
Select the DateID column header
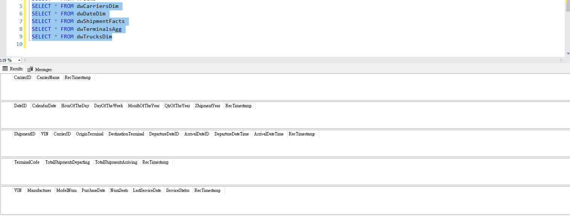pos(21,106)
